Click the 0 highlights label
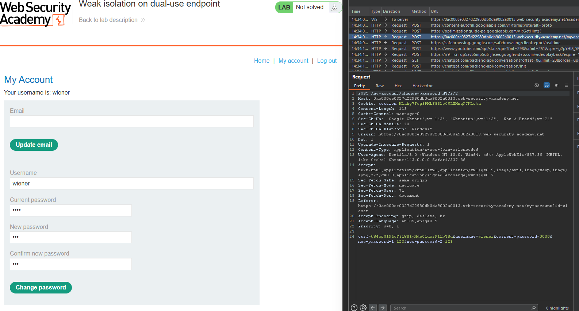The image size is (579, 311). point(557,308)
